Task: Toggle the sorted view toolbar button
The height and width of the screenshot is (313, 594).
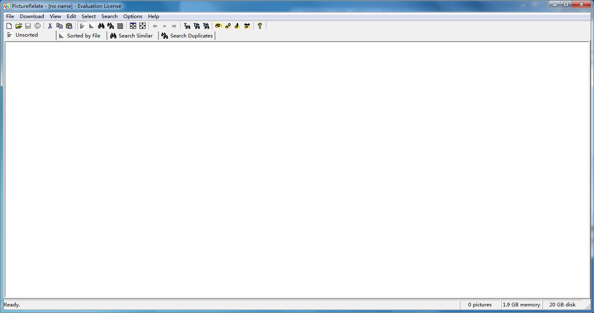Action: (x=92, y=26)
